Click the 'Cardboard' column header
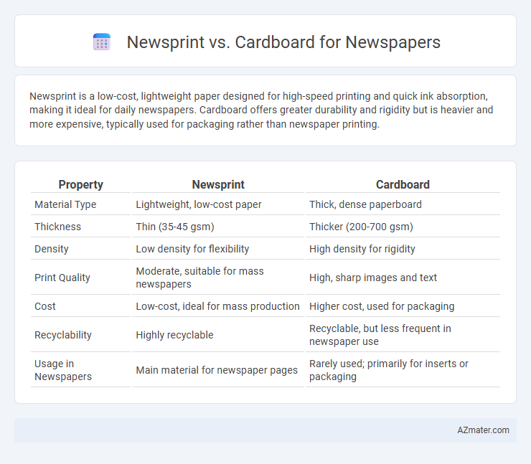This screenshot has height=464, width=531. (403, 184)
